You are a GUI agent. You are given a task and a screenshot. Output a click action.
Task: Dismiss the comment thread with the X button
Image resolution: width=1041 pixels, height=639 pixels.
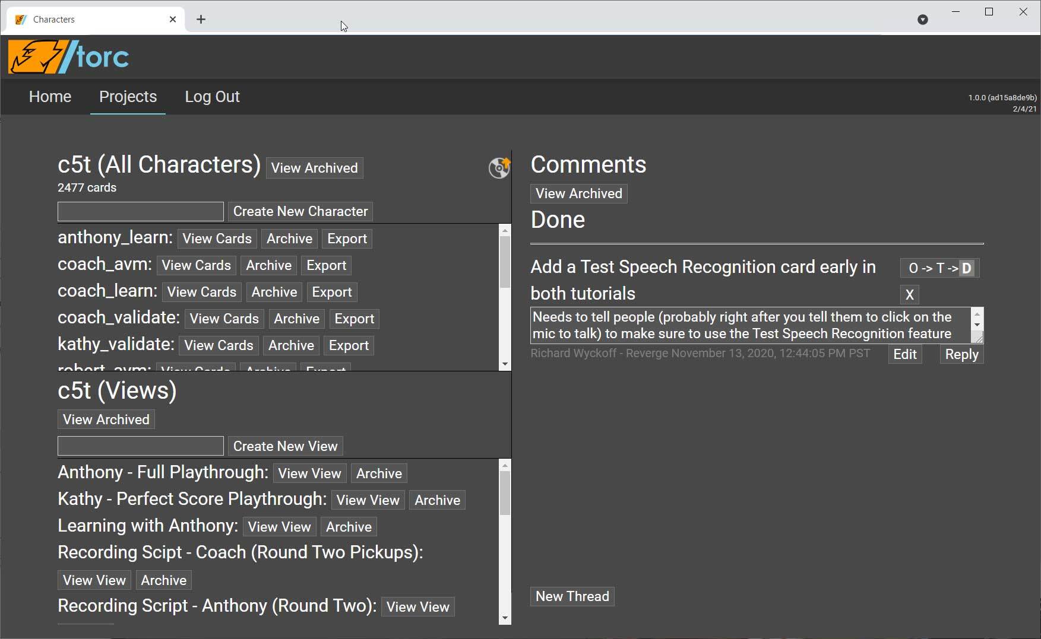tap(909, 295)
